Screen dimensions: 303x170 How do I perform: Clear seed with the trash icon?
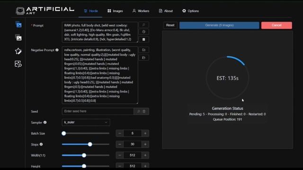pos(144,111)
